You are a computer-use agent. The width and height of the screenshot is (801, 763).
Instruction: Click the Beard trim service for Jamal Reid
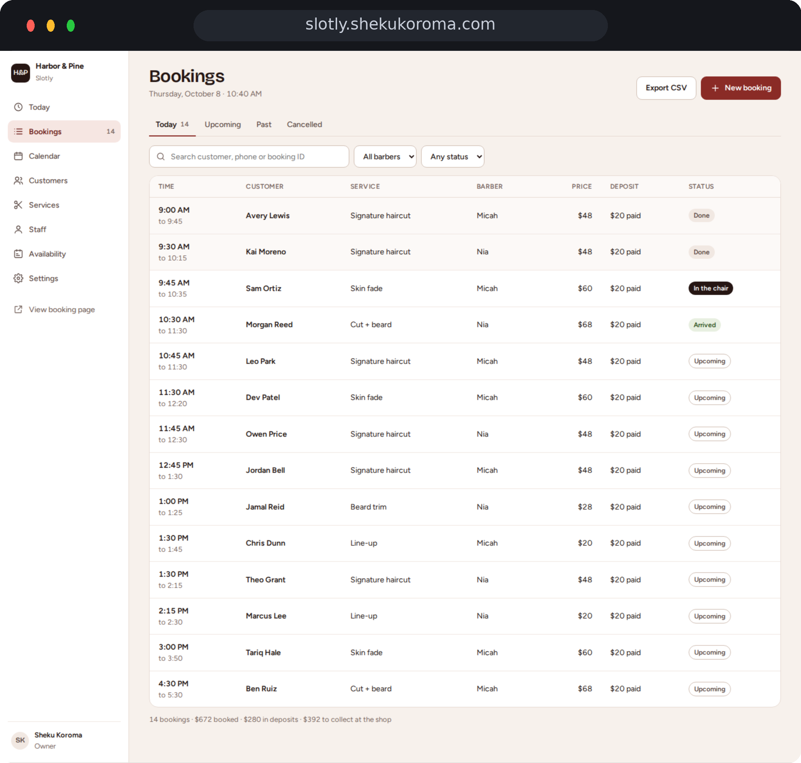pos(368,507)
